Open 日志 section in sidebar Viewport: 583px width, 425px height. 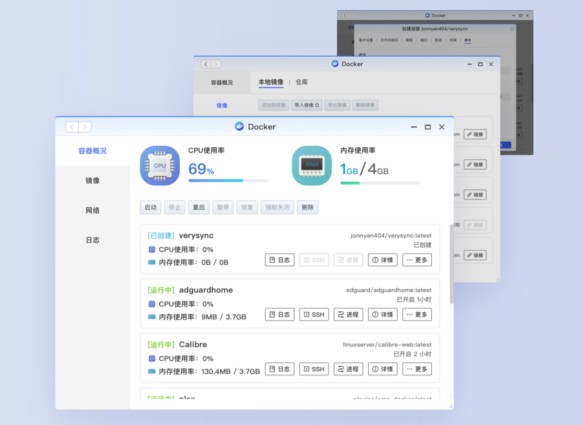(x=93, y=240)
